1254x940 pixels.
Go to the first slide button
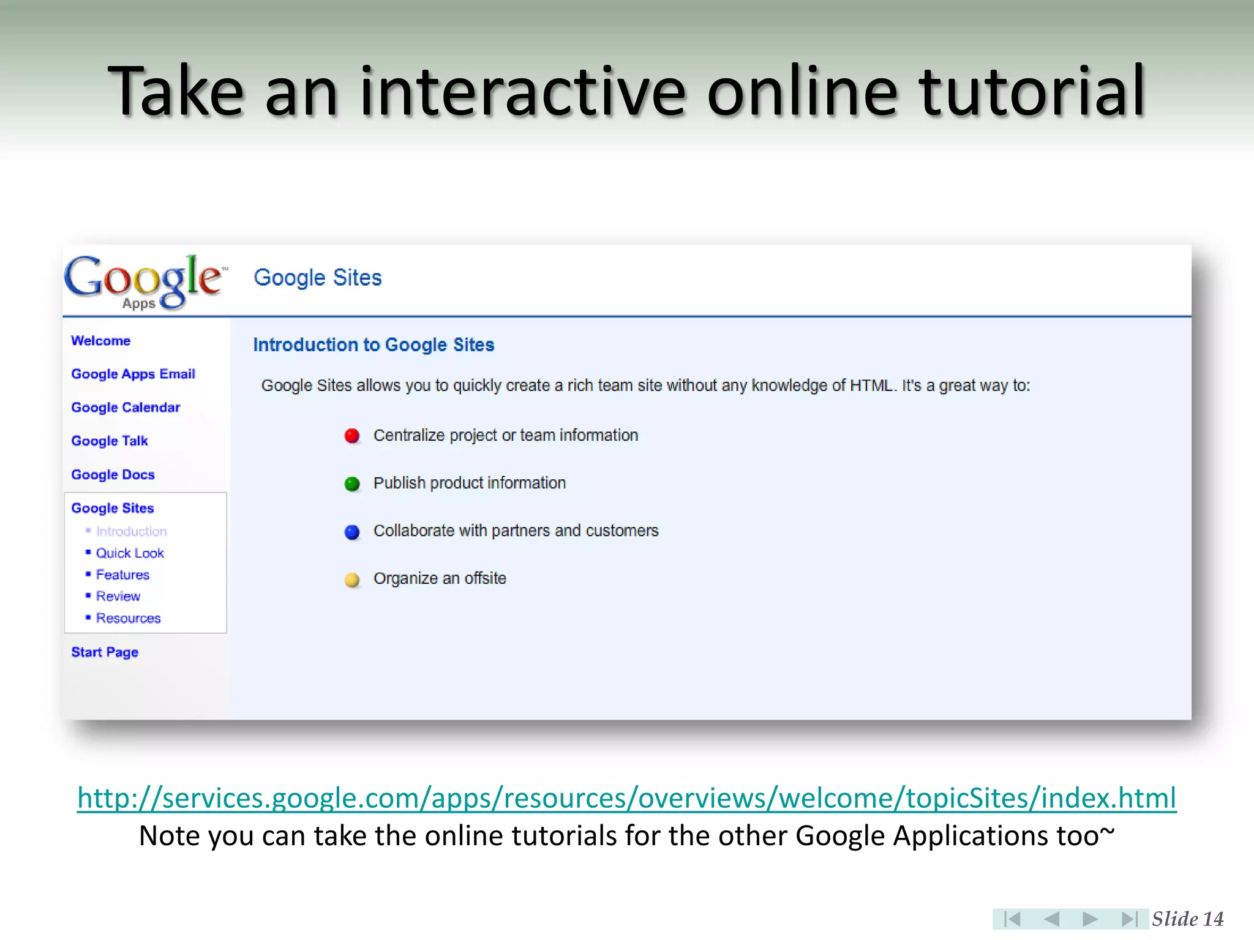point(1012,919)
